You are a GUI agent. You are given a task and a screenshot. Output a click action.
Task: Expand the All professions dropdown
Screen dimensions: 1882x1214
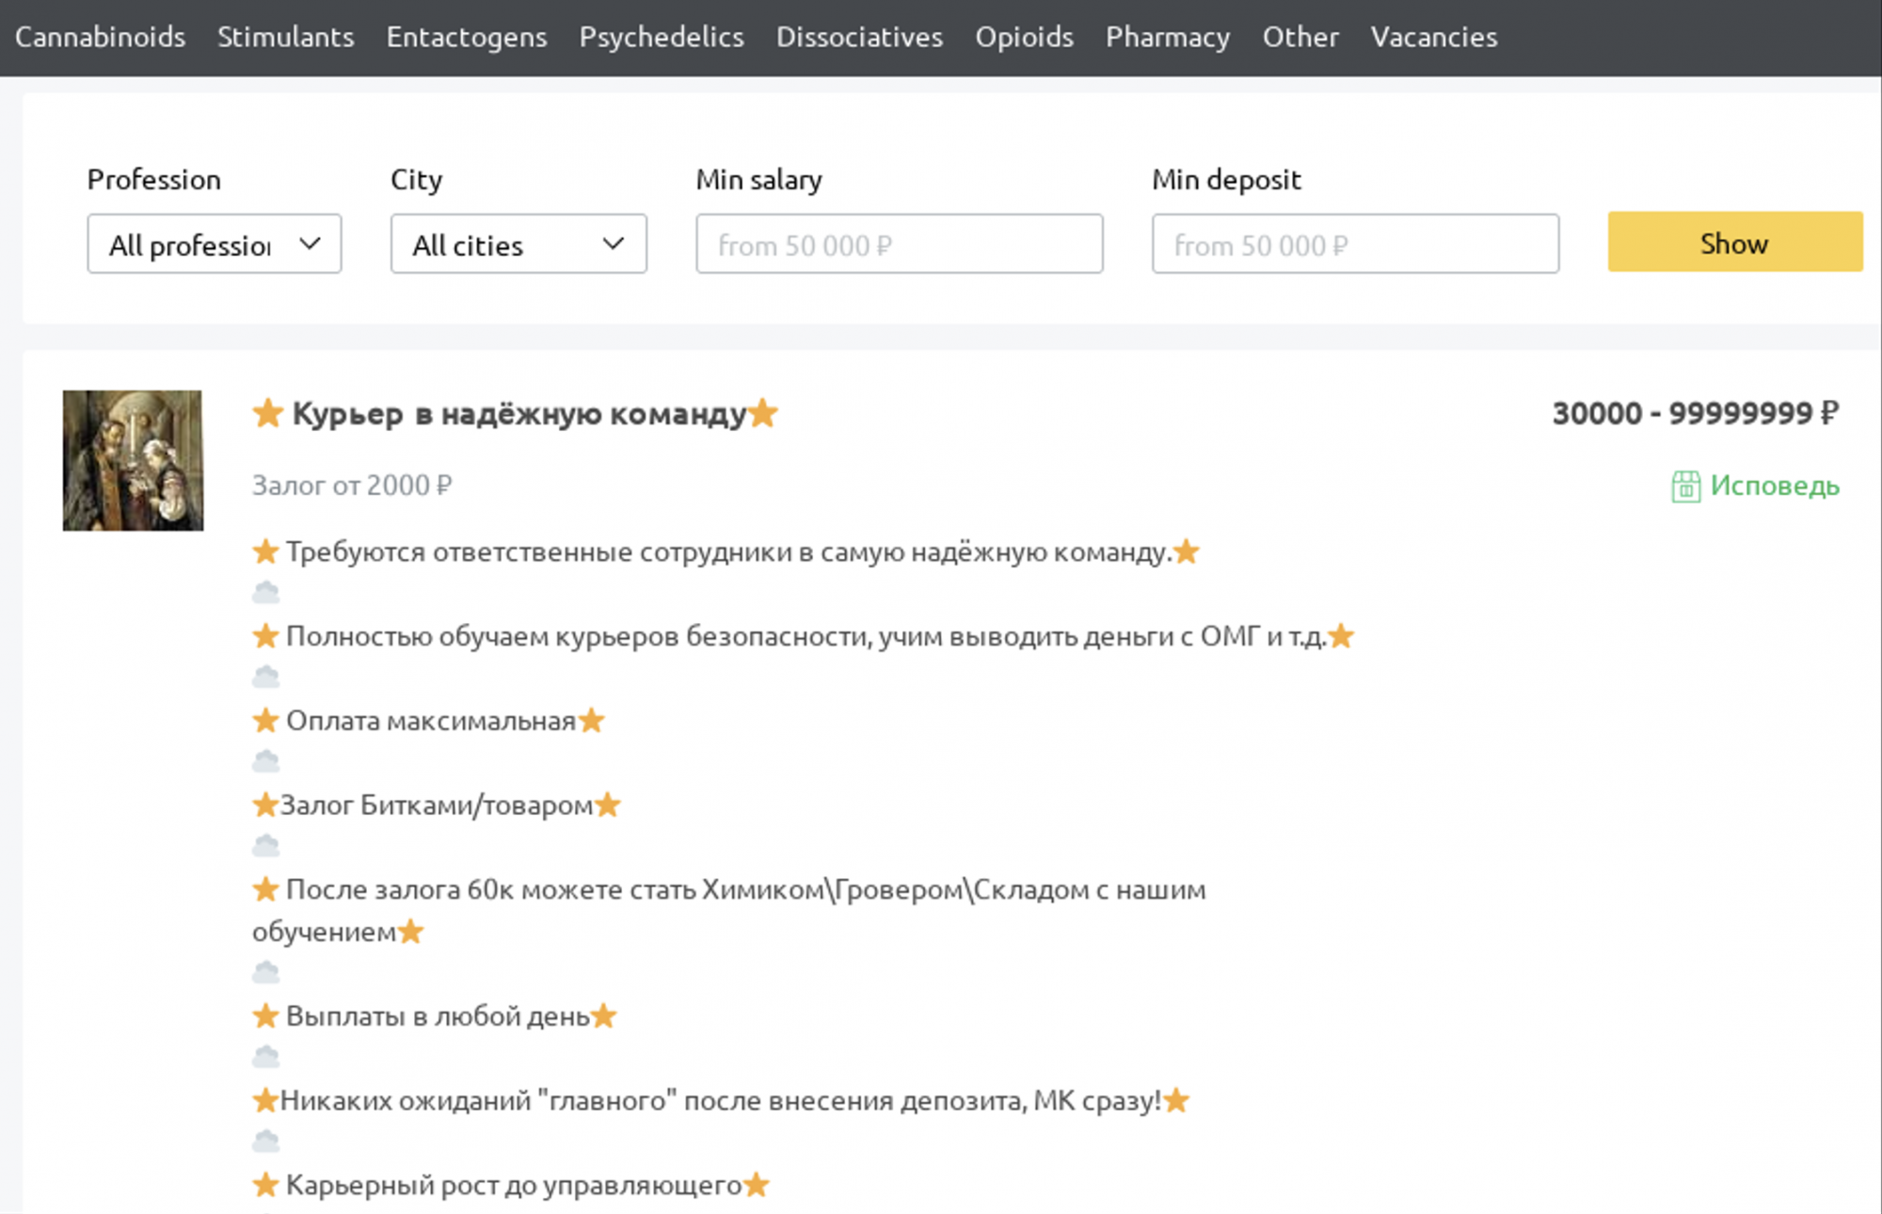coord(214,243)
